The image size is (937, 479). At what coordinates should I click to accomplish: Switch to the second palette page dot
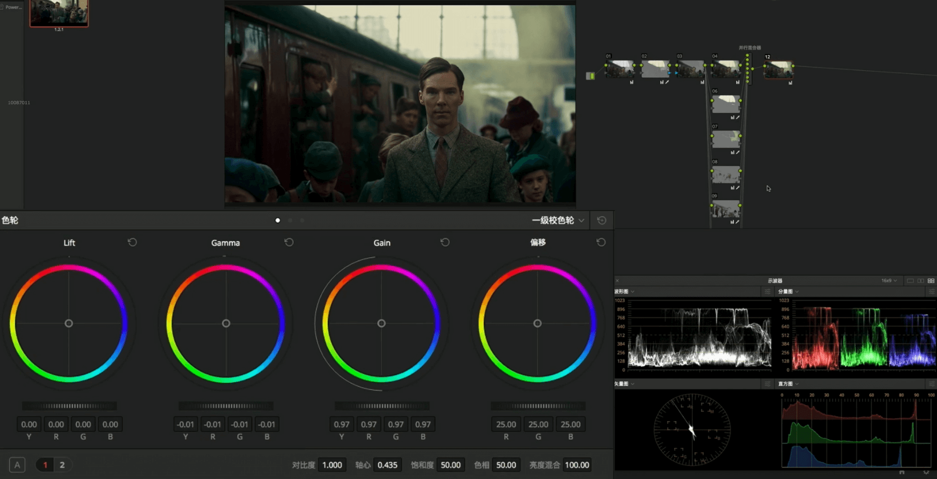pyautogui.click(x=290, y=220)
